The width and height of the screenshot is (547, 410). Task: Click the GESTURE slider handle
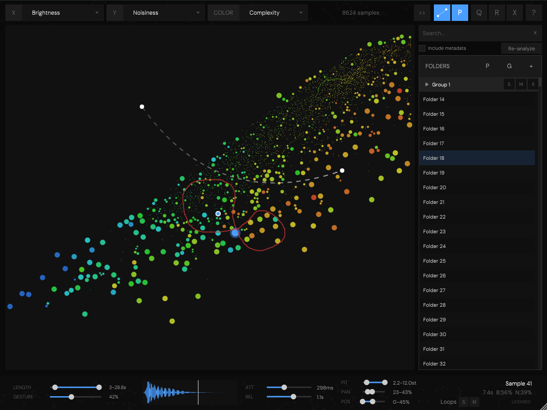pyautogui.click(x=71, y=397)
